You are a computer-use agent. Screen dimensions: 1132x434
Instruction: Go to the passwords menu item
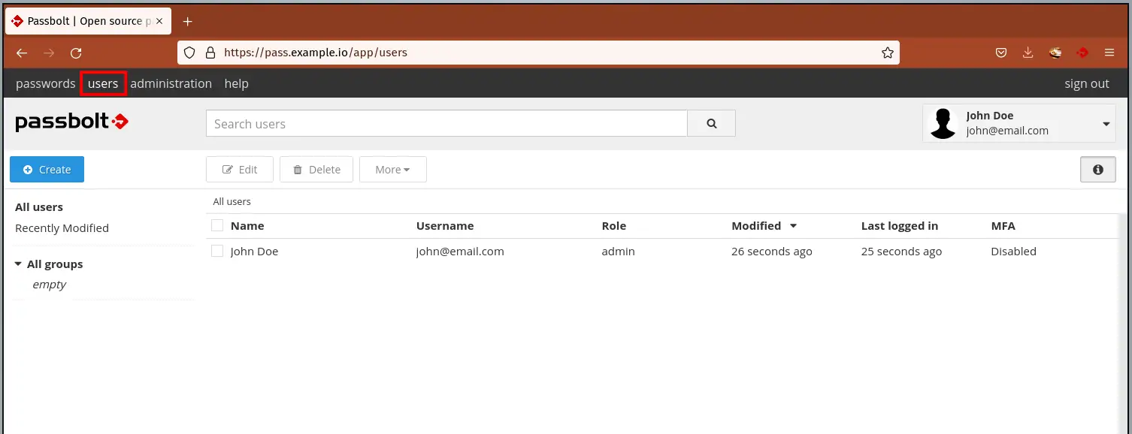click(45, 83)
